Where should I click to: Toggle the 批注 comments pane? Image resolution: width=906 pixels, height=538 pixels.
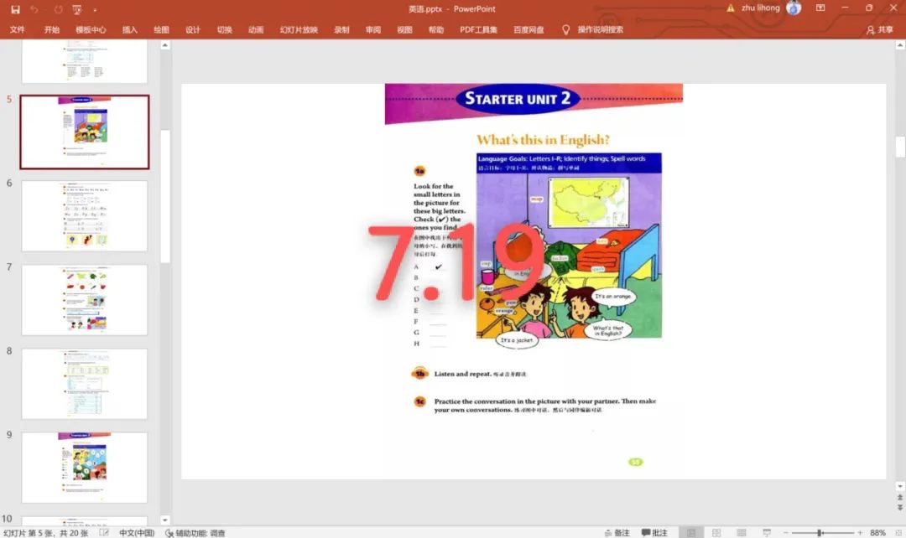click(x=654, y=533)
